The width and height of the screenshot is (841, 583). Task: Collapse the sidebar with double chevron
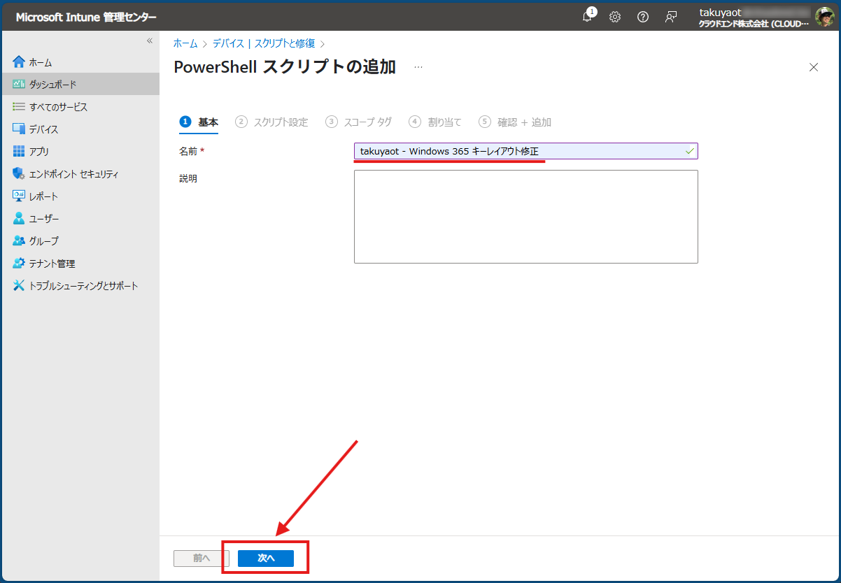(x=149, y=41)
